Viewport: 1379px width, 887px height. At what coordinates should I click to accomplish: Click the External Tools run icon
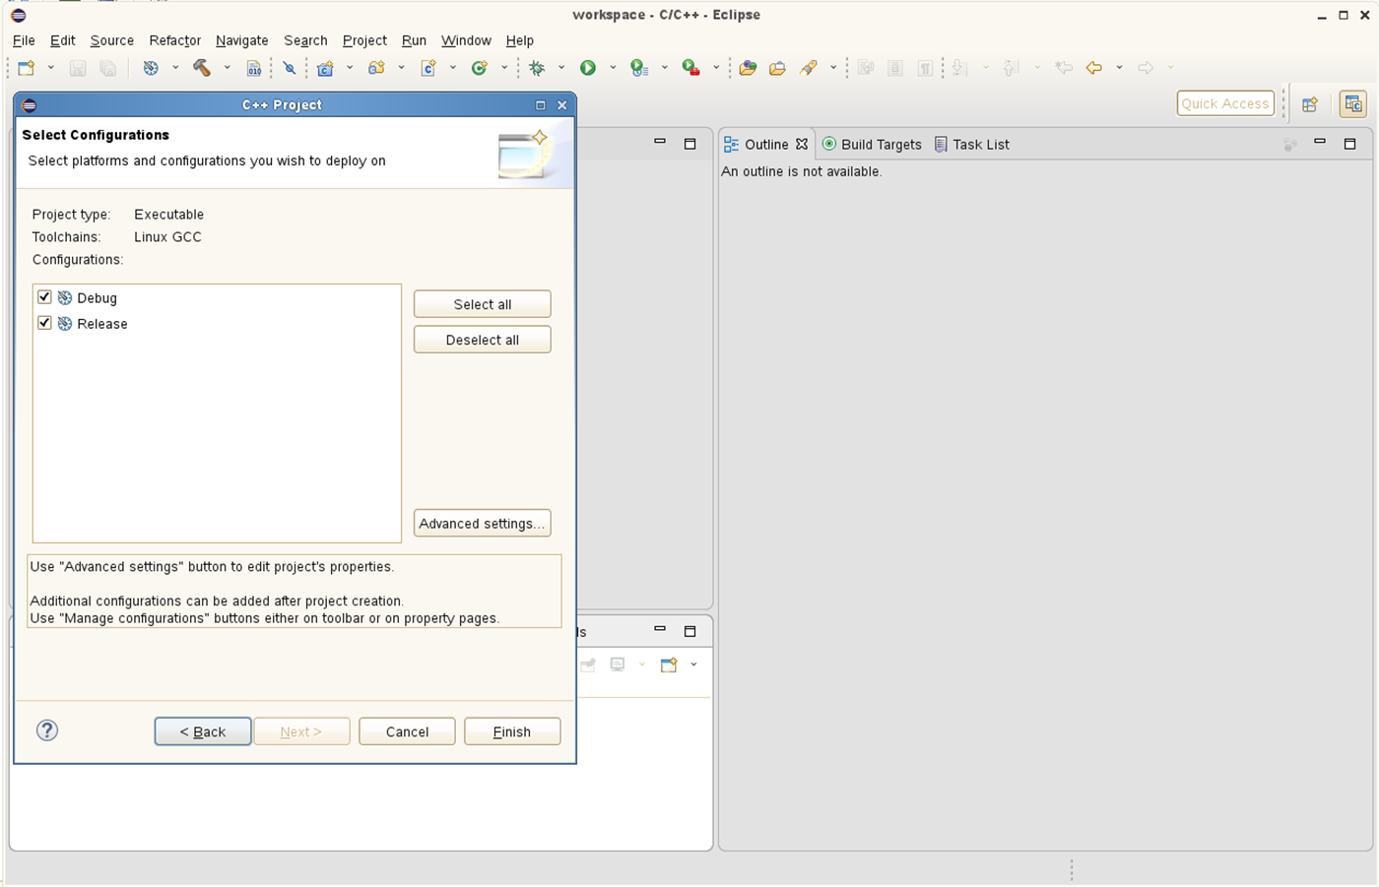tap(691, 68)
